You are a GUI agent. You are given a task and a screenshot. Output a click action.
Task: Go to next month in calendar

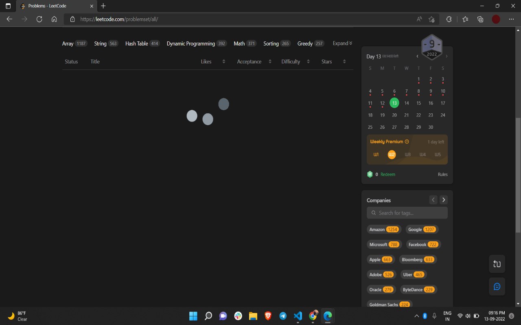(447, 56)
